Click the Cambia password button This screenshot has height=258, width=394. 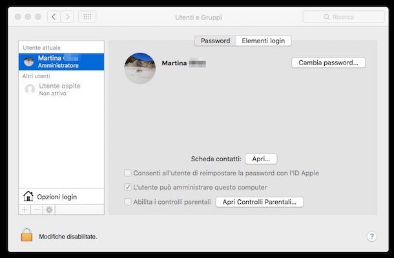[x=328, y=63]
